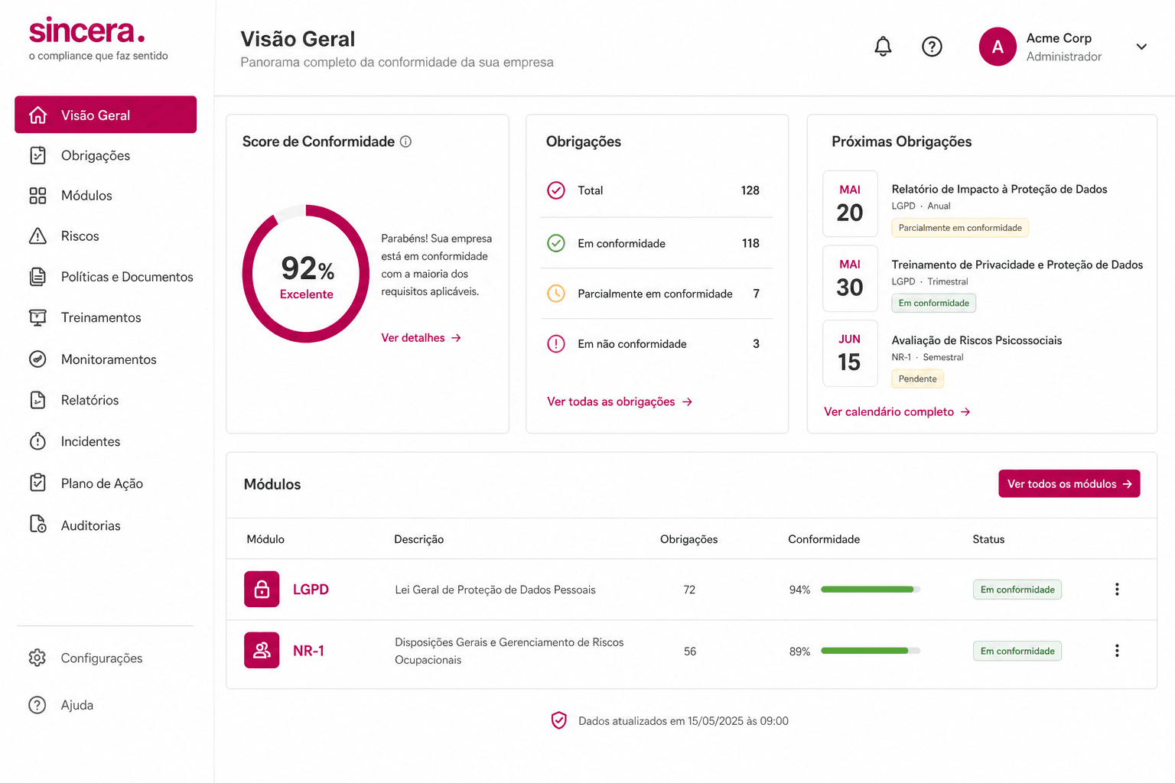The image size is (1175, 783).
Task: Click the Políticas e Documentos icon
Action: click(37, 277)
